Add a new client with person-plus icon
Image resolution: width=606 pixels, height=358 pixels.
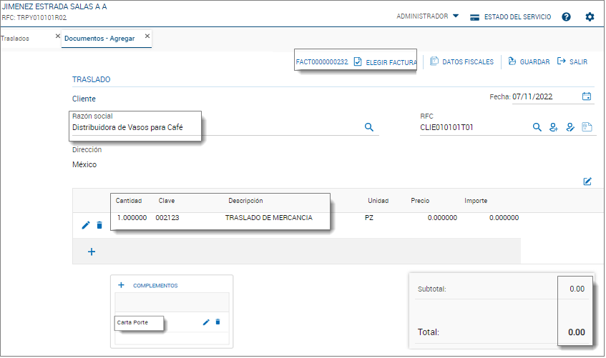coord(553,127)
